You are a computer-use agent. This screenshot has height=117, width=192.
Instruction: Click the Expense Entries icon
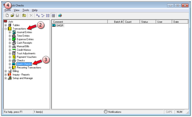[14, 39]
